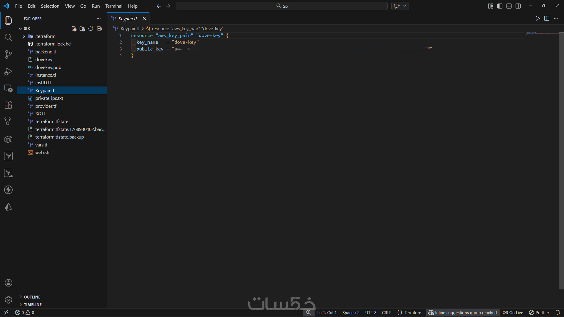Open the Extensions view
This screenshot has width=564, height=317.
(x=8, y=105)
